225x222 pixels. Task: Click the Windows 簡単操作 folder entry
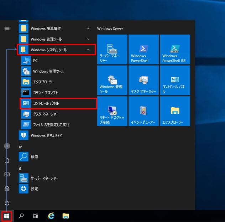57,29
